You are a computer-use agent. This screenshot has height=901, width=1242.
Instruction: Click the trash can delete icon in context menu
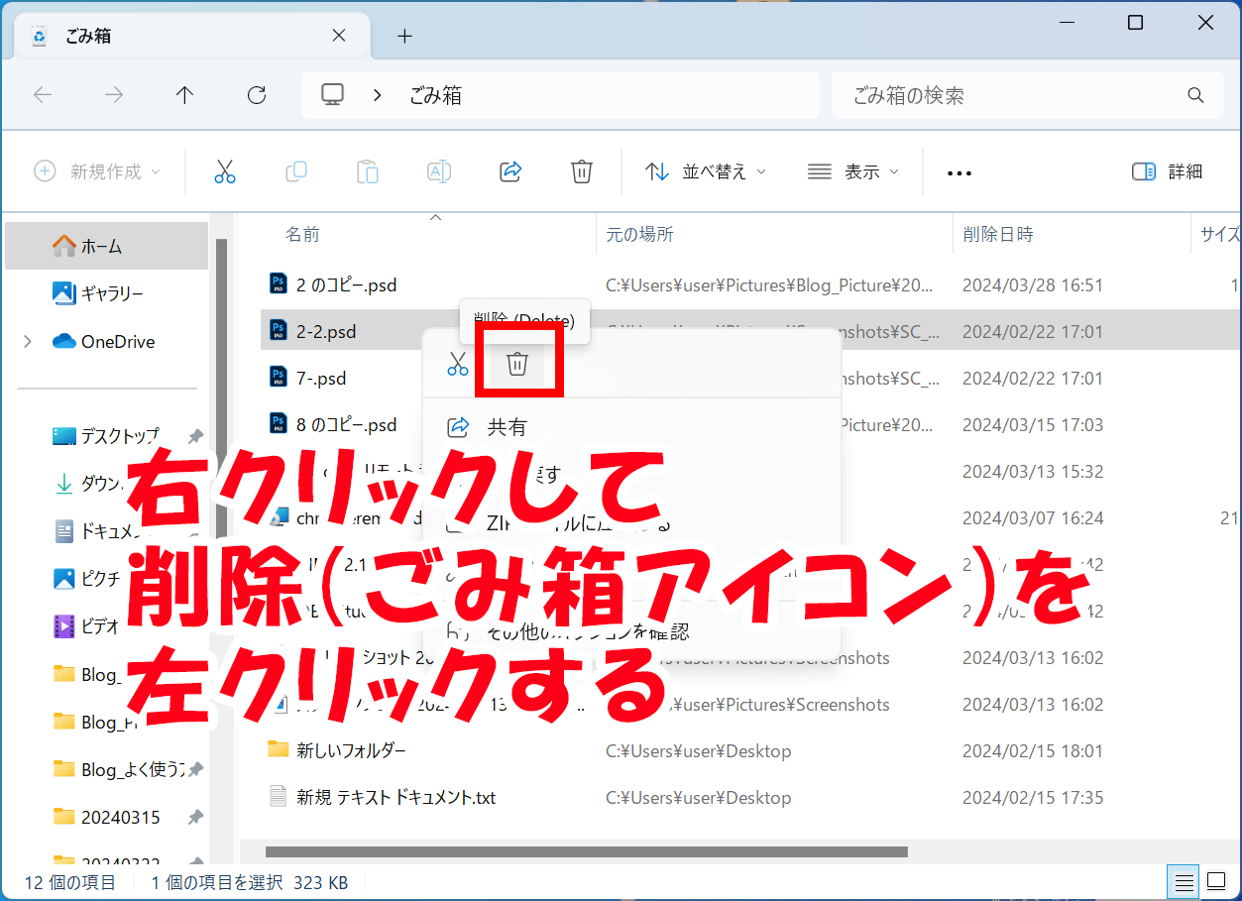517,364
